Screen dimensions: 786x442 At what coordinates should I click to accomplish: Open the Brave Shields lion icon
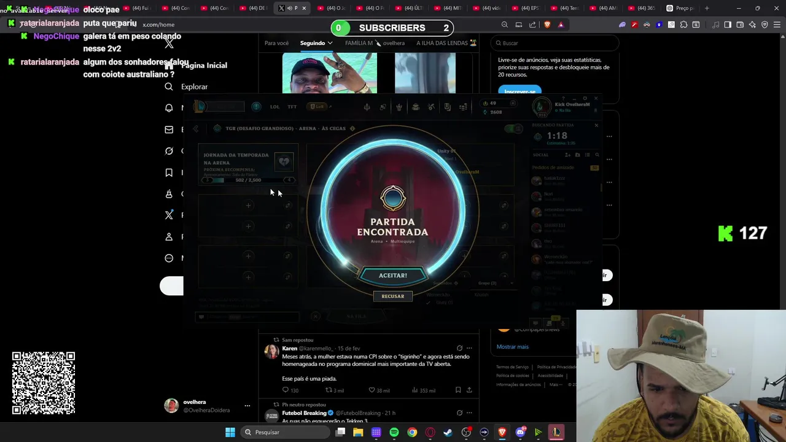(x=547, y=25)
